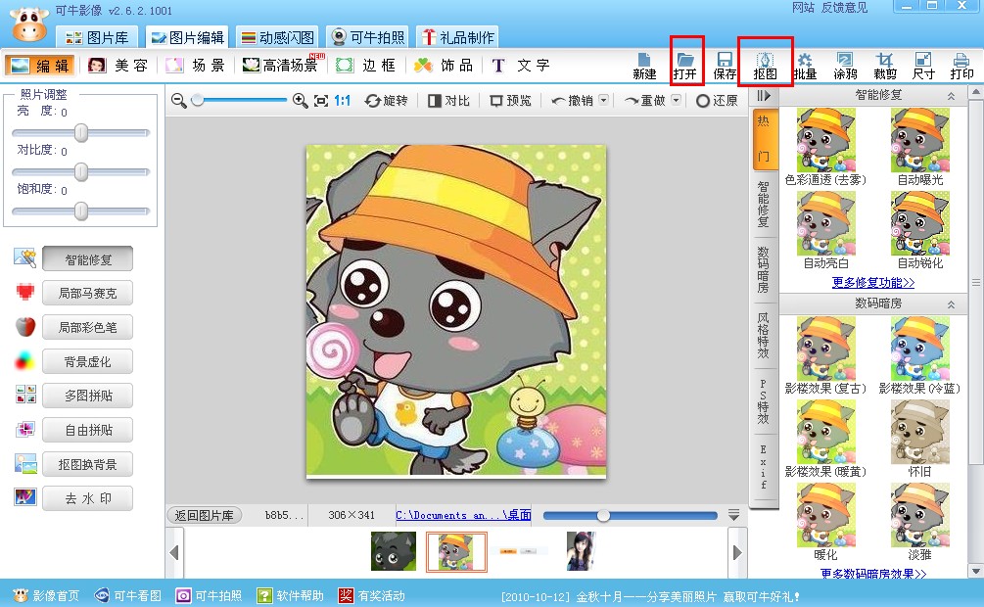The image size is (984, 607).
Task: Collapse the 智能修复 section header
Action: pyautogui.click(x=951, y=96)
